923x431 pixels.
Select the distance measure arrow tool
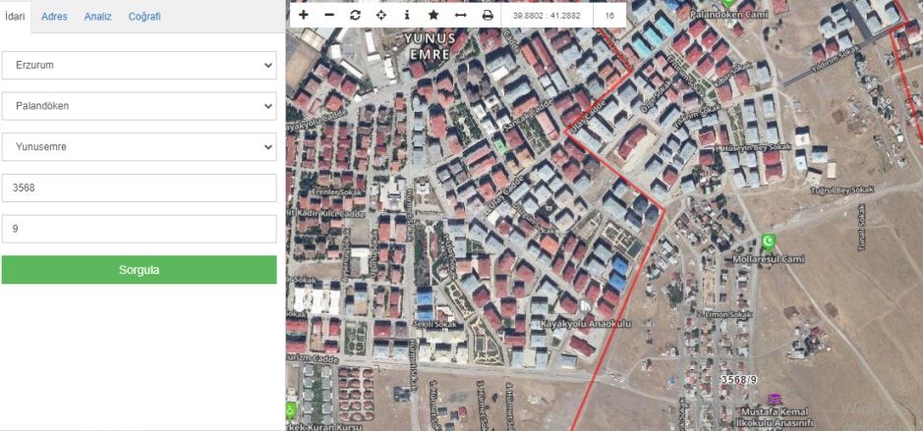(460, 16)
